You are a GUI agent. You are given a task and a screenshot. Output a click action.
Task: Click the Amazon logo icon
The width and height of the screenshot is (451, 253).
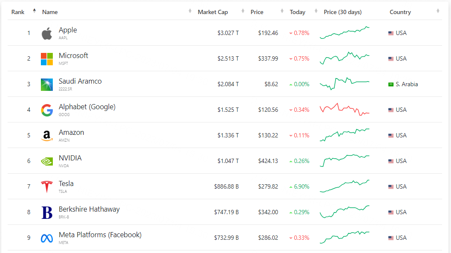pyautogui.click(x=47, y=136)
